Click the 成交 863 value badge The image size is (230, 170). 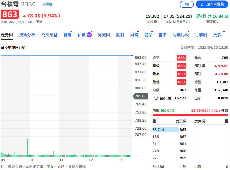181,58
